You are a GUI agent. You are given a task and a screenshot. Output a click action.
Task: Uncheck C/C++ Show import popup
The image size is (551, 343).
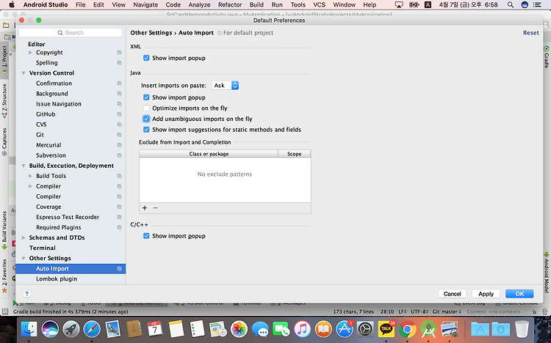pos(146,236)
